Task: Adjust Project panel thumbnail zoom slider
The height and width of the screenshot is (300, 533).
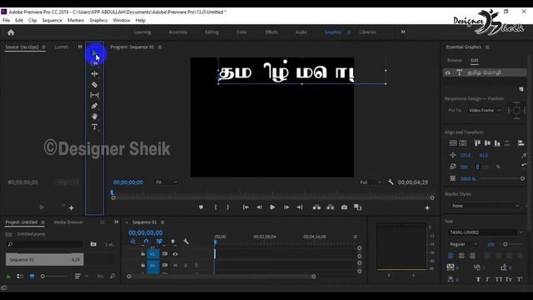Action: click(x=42, y=276)
